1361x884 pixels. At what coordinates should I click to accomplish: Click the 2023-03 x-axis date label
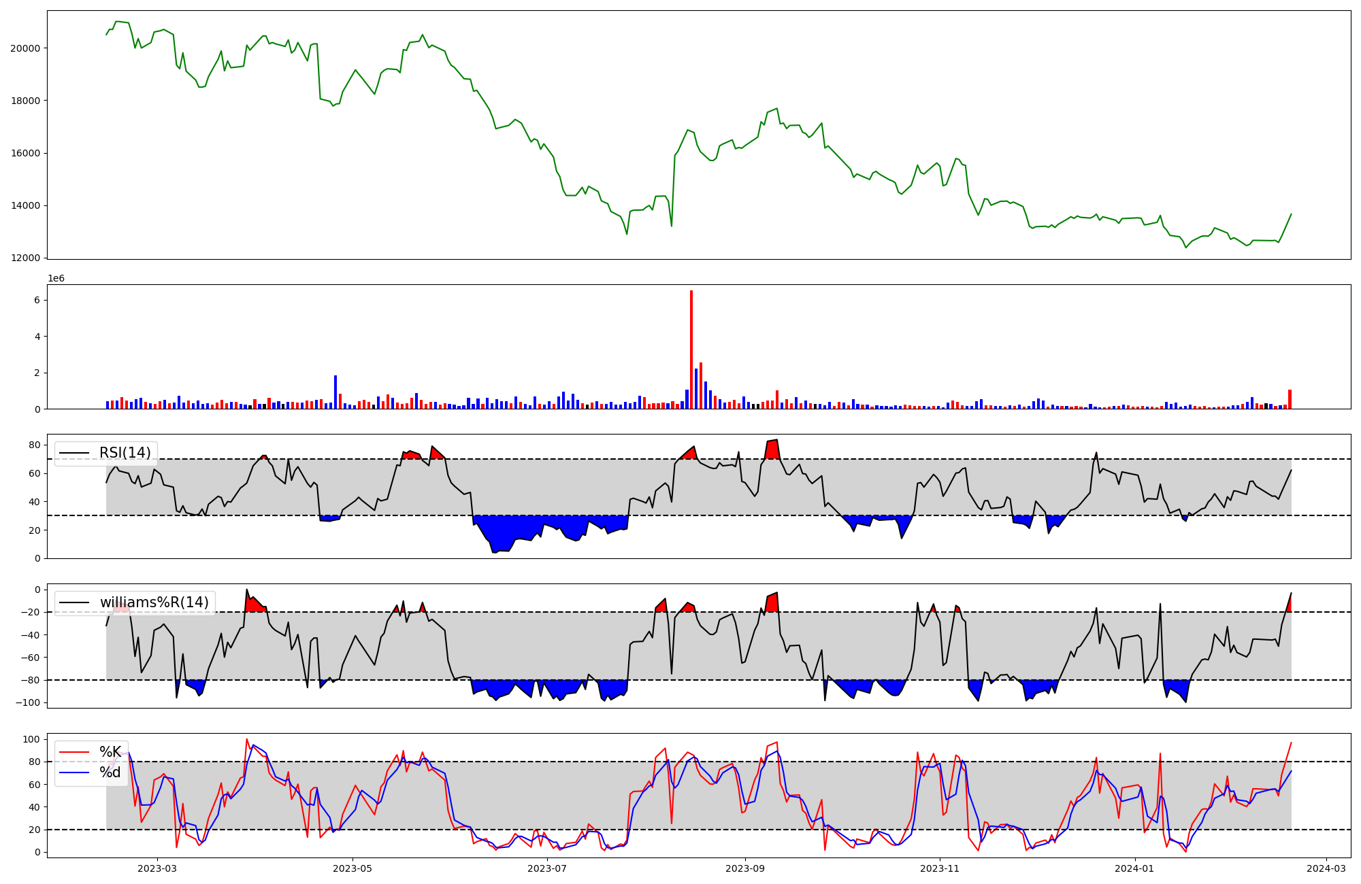click(157, 868)
